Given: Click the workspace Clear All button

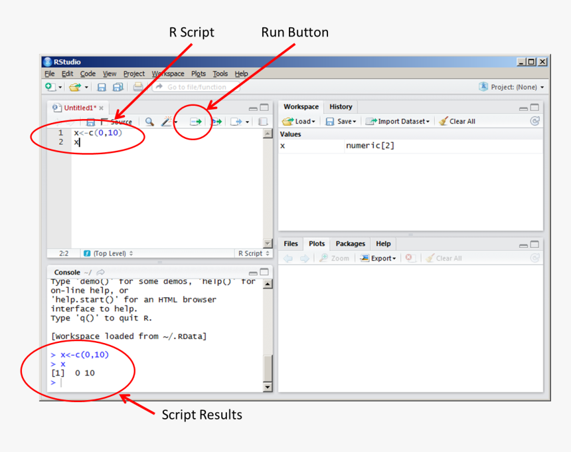Looking at the screenshot, I should click(457, 122).
